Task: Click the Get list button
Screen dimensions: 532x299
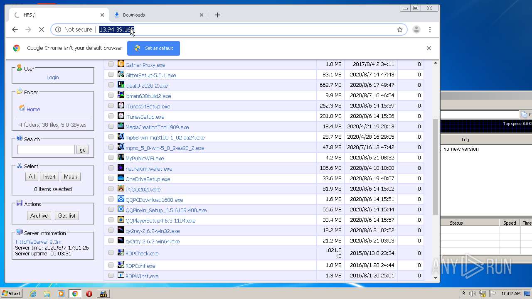Action: click(x=67, y=216)
